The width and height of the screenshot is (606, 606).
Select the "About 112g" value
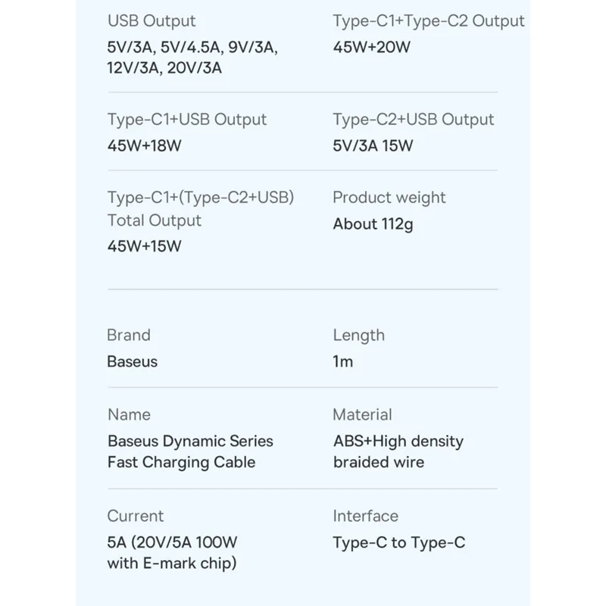[x=373, y=224]
